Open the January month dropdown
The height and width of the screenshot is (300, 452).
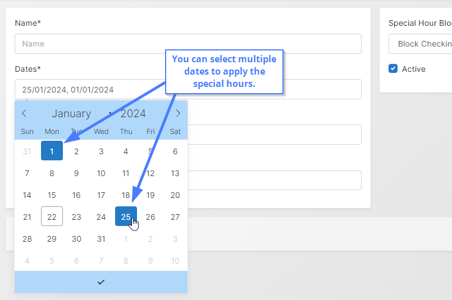[71, 114]
